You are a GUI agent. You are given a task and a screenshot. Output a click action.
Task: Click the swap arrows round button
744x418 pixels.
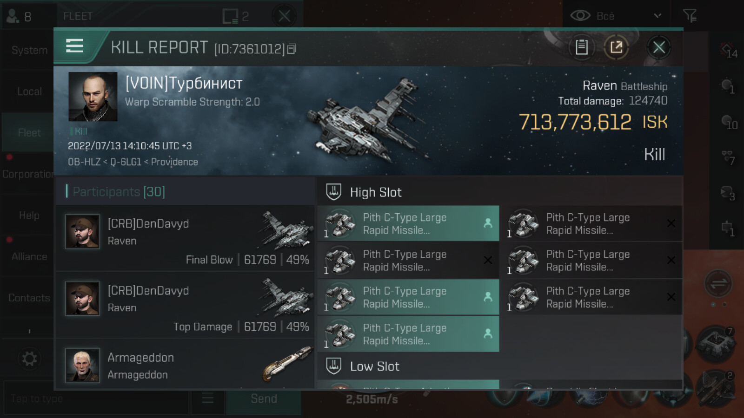(718, 283)
